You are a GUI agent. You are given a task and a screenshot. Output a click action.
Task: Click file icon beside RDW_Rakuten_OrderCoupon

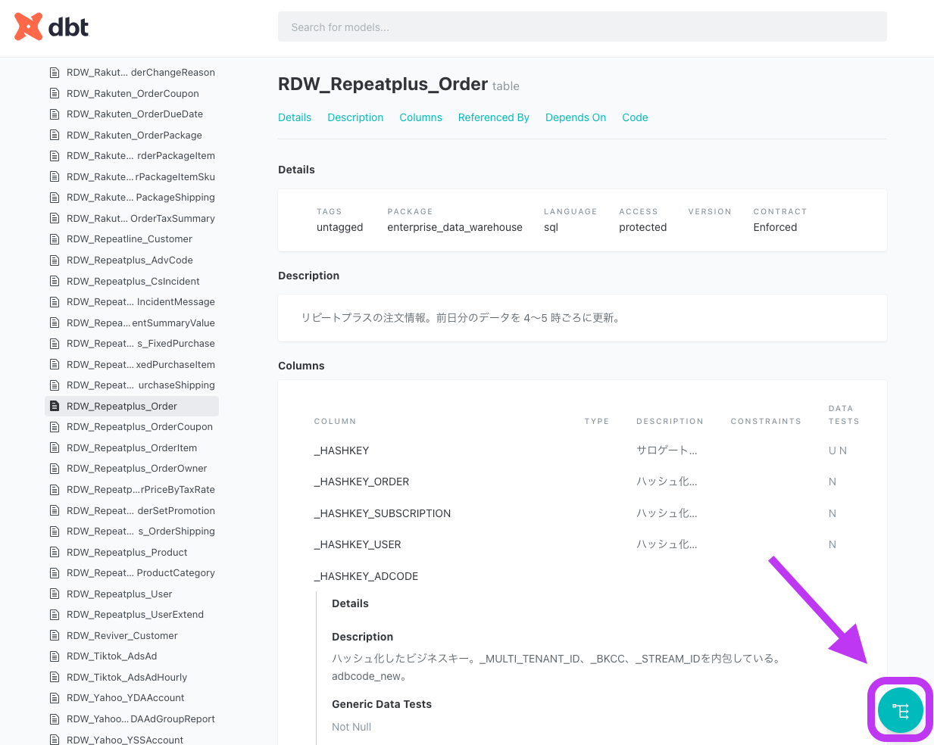point(55,94)
